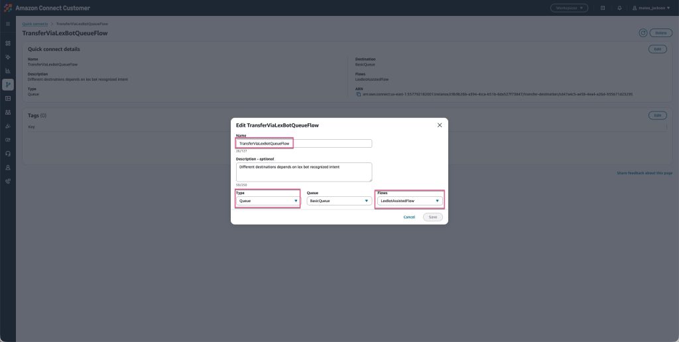Click Cancel in the edit dialog
Viewport: 679px width, 342px height.
point(409,217)
